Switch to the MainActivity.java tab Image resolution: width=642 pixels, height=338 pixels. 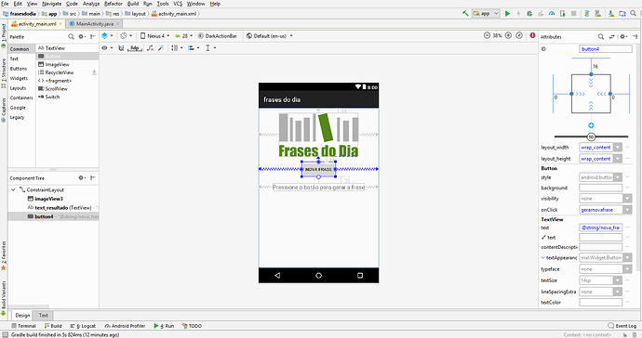coord(94,24)
